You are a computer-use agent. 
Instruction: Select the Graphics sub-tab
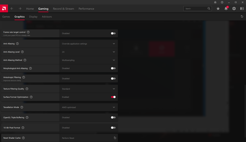click(20, 17)
